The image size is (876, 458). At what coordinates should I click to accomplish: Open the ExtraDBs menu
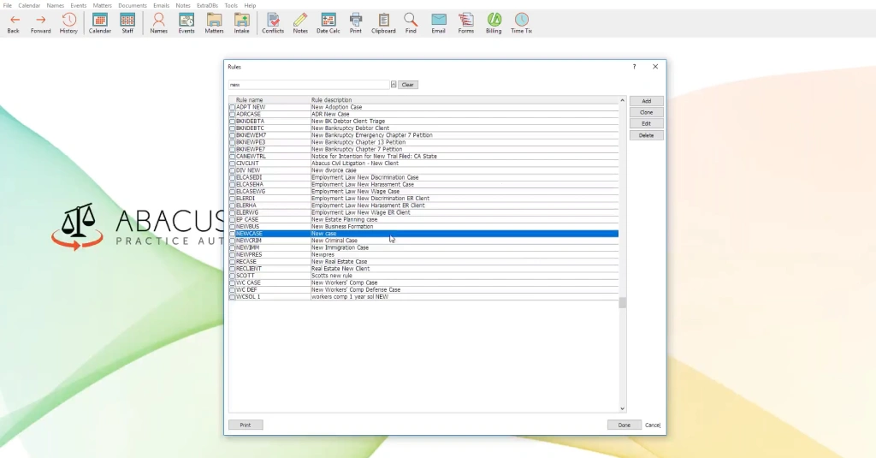(207, 6)
